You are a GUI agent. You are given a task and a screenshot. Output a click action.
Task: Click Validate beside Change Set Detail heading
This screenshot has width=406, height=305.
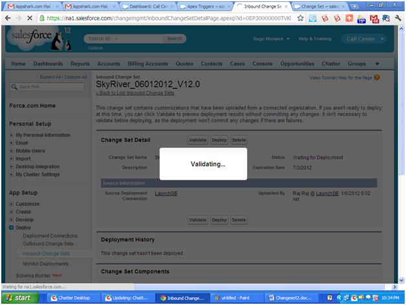coord(198,140)
